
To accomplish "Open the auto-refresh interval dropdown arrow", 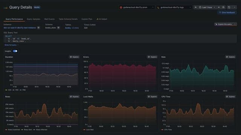I will 235,7.
